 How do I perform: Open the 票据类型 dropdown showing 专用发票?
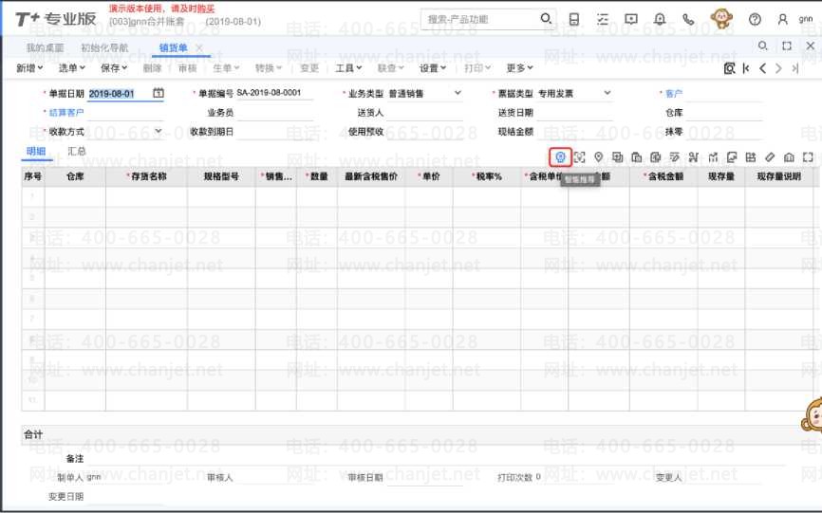click(607, 93)
